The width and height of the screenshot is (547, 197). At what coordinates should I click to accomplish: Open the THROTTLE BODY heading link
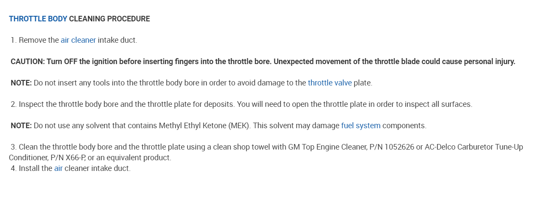coord(38,19)
